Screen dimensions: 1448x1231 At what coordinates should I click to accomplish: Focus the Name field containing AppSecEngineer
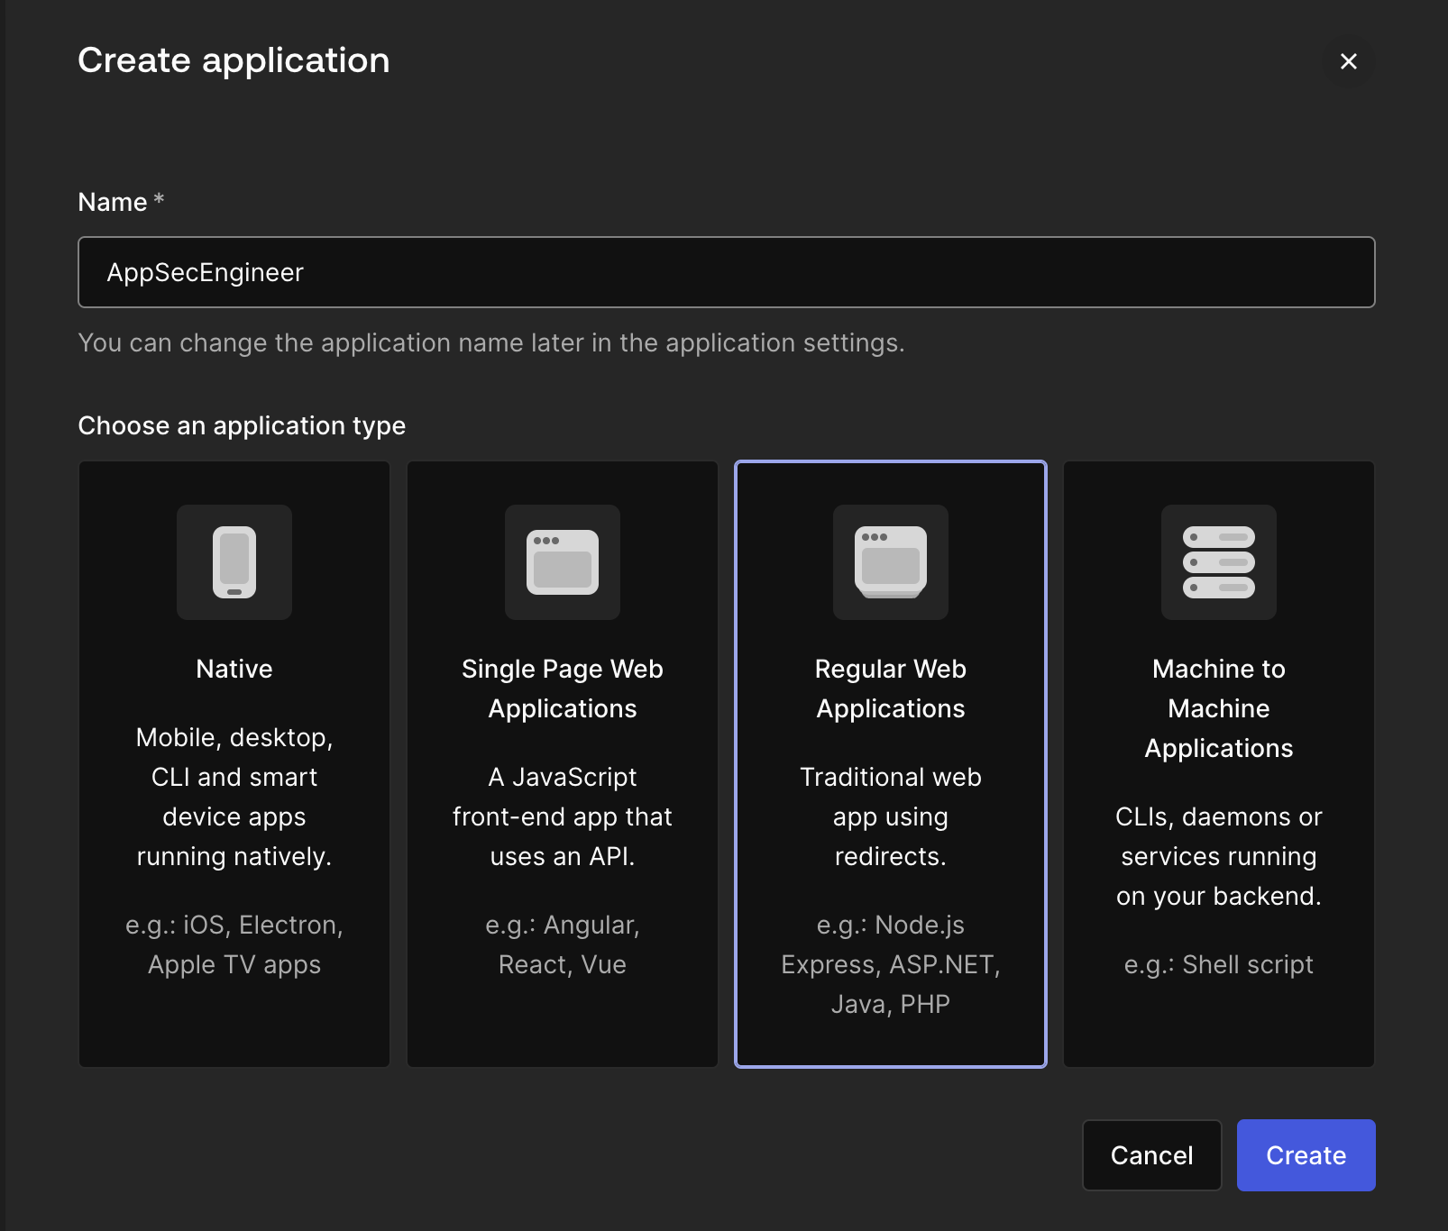click(726, 272)
